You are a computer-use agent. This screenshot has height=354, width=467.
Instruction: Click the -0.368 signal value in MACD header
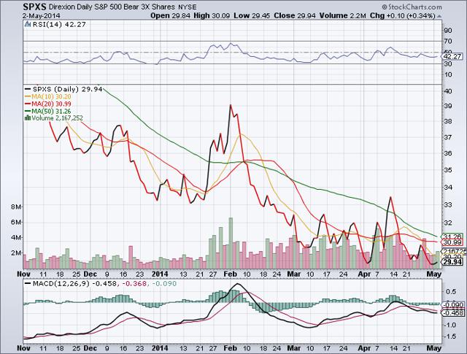pos(133,284)
